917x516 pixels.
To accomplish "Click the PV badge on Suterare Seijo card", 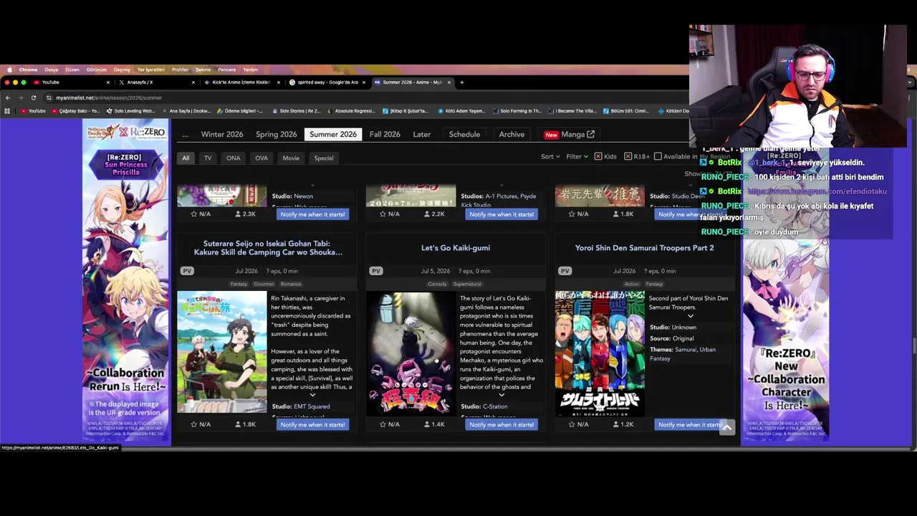I will (187, 271).
